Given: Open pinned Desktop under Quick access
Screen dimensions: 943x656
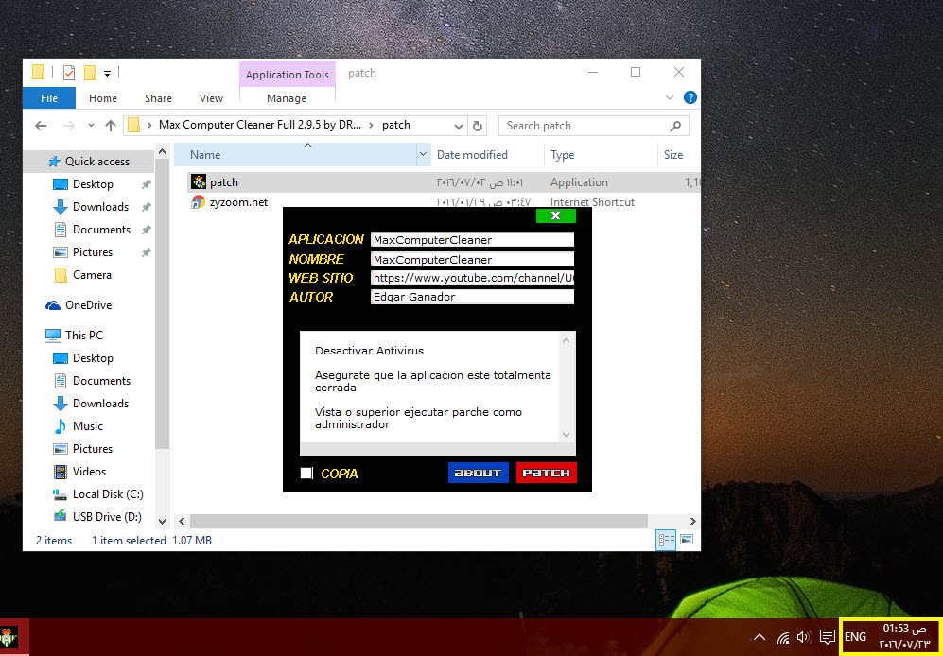Looking at the screenshot, I should 93,184.
